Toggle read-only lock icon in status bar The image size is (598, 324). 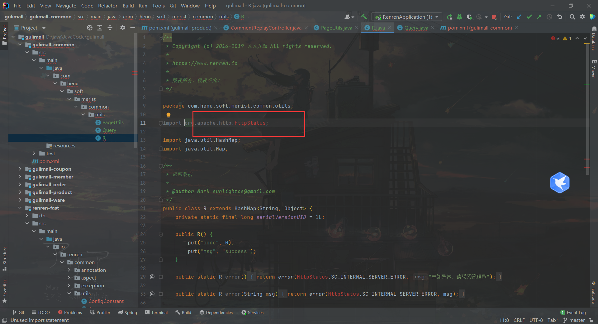[x=591, y=320]
